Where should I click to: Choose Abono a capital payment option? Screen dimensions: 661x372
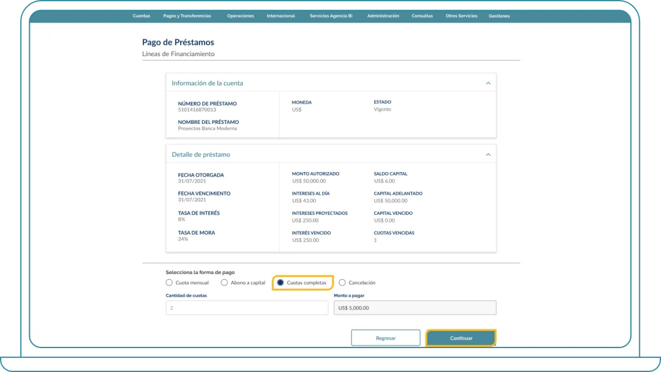[224, 282]
